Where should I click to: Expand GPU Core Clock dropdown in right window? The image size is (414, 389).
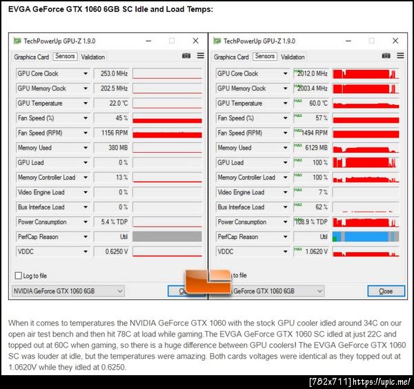(285, 73)
